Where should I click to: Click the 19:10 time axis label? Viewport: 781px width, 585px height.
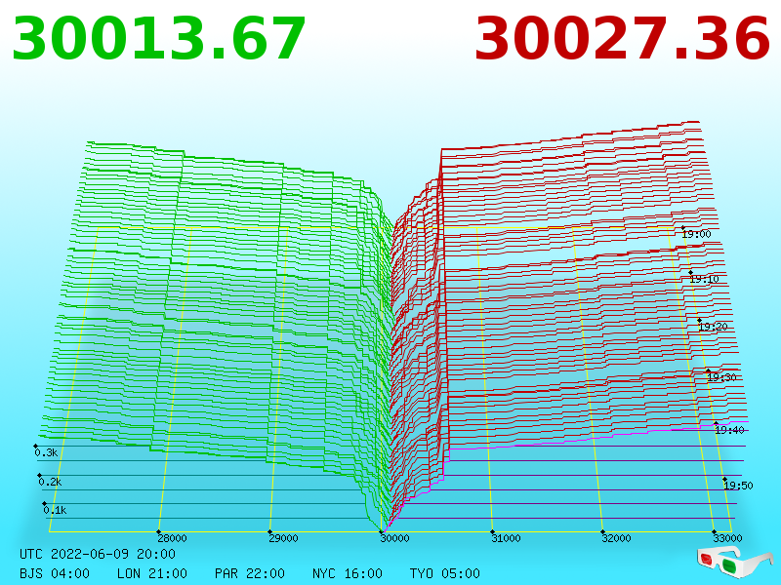pyautogui.click(x=704, y=279)
